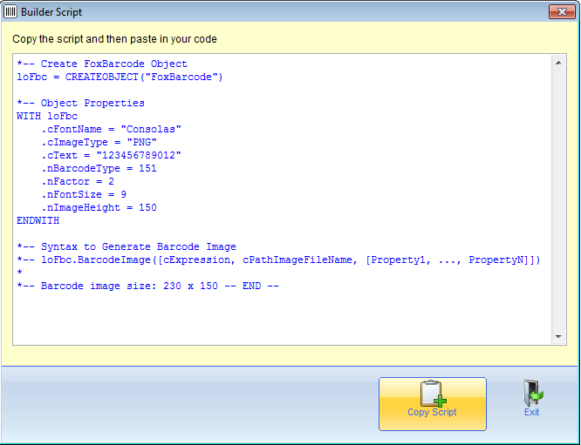Click the script scrollbar down arrow
This screenshot has height=445, width=581.
coord(558,337)
